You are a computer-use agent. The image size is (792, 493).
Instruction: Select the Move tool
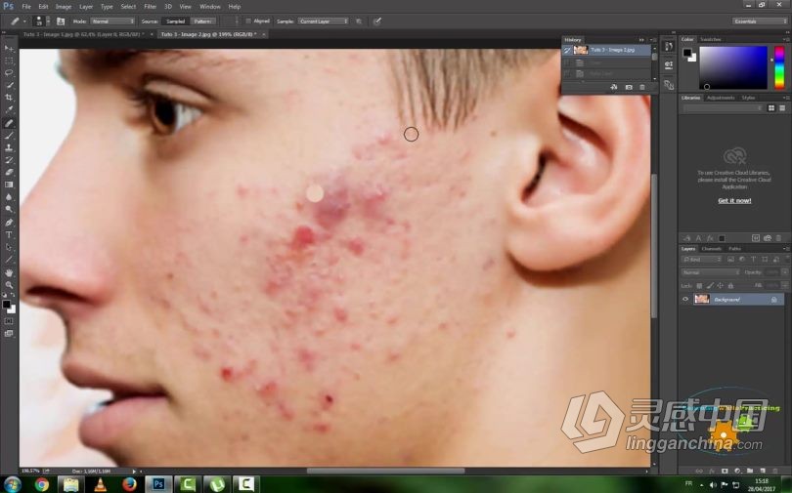(9, 49)
